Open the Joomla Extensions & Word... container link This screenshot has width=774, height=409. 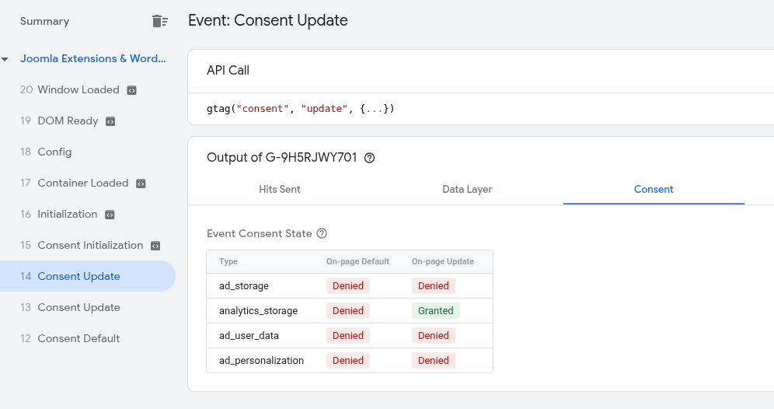(x=92, y=58)
